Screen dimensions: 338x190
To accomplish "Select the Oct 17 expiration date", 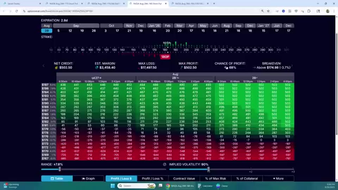I will point(117,31).
